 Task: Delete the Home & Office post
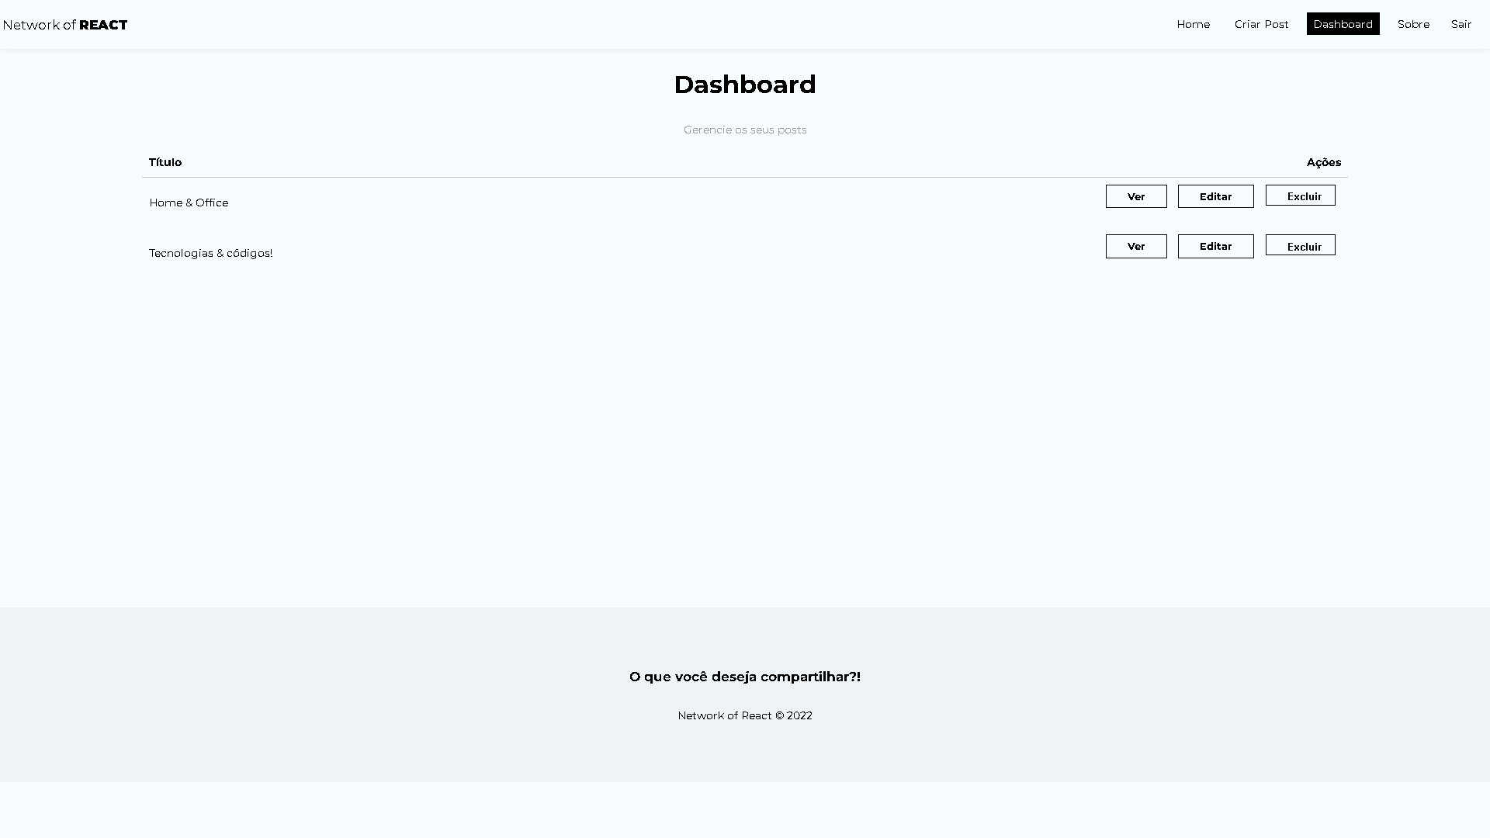[1300, 196]
